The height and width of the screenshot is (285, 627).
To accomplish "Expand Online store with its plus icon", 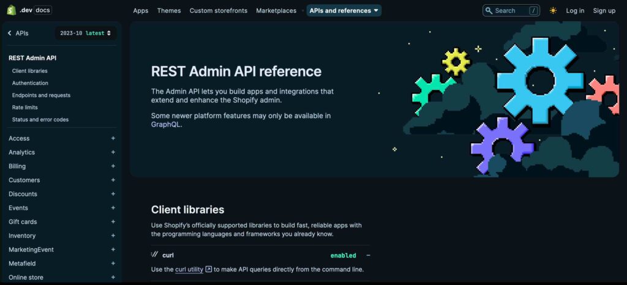I will pyautogui.click(x=113, y=278).
